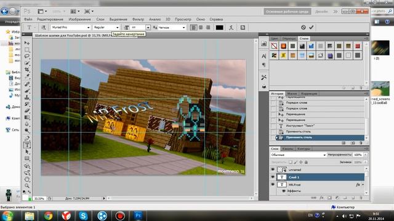Cancel the current text edit
The width and height of the screenshot is (394, 221).
[304, 27]
